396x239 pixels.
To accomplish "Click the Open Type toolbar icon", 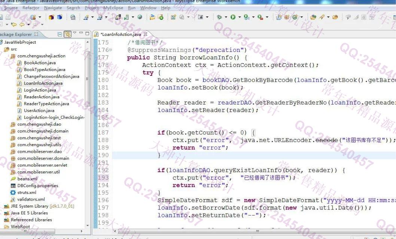I will (x=312, y=17).
